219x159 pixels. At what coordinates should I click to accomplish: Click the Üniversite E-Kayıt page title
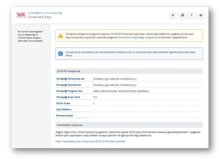(39, 17)
